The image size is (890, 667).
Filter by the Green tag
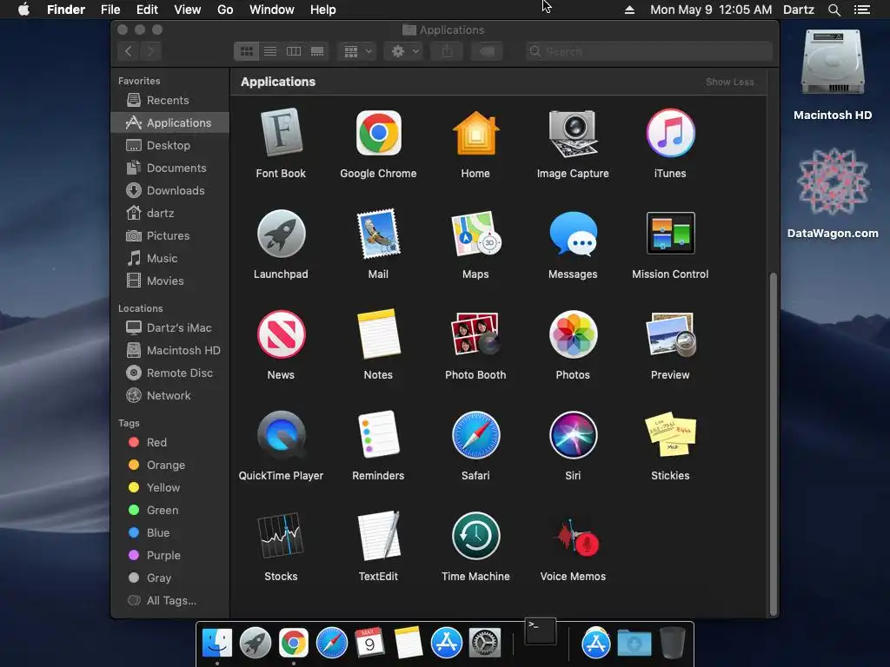click(x=169, y=511)
